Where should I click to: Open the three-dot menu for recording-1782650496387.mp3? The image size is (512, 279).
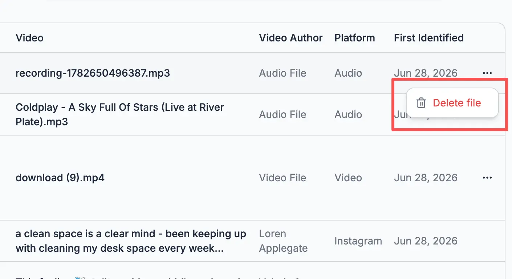click(487, 73)
